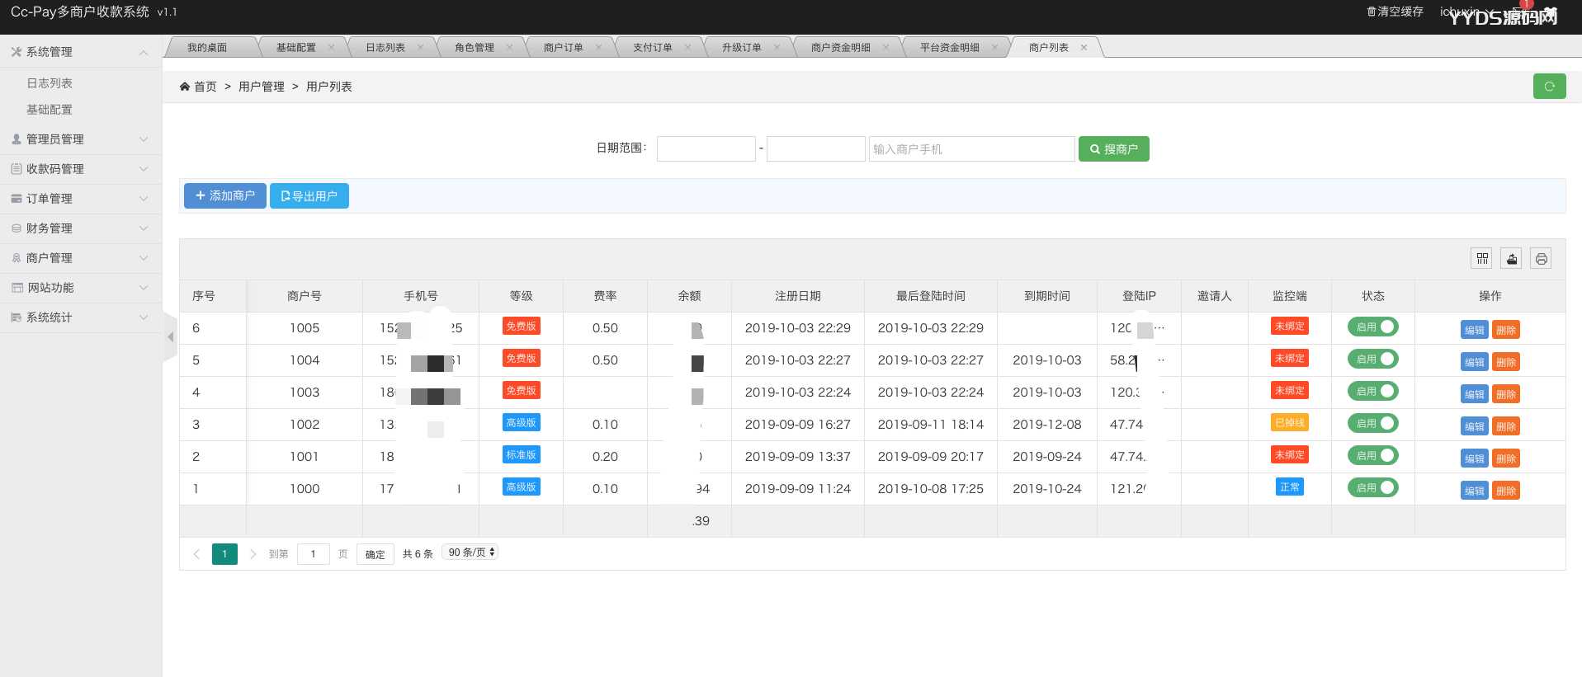Image resolution: width=1582 pixels, height=677 pixels.
Task: Click the 管理员管理 user icon
Action: click(x=17, y=139)
